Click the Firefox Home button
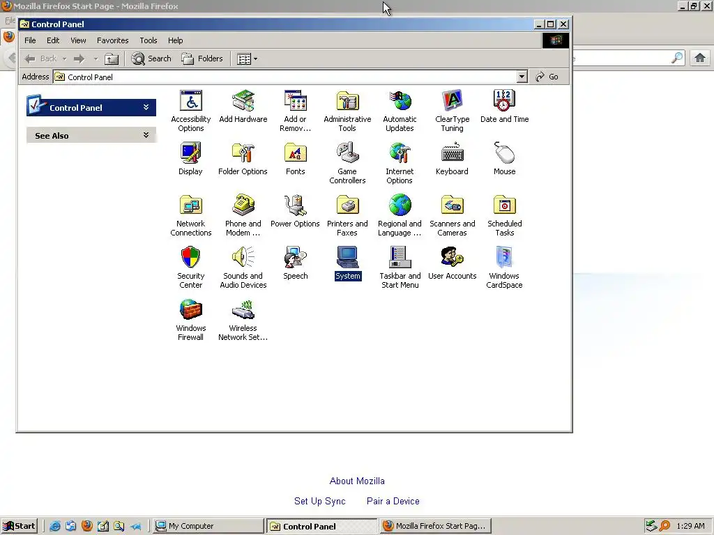 (x=700, y=58)
